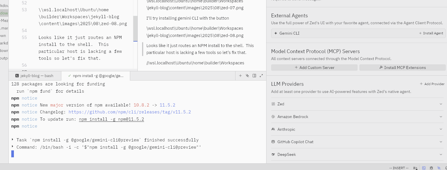This screenshot has width=447, height=170.
Task: Expand the DeepSeek provider chevron
Action: point(441,154)
